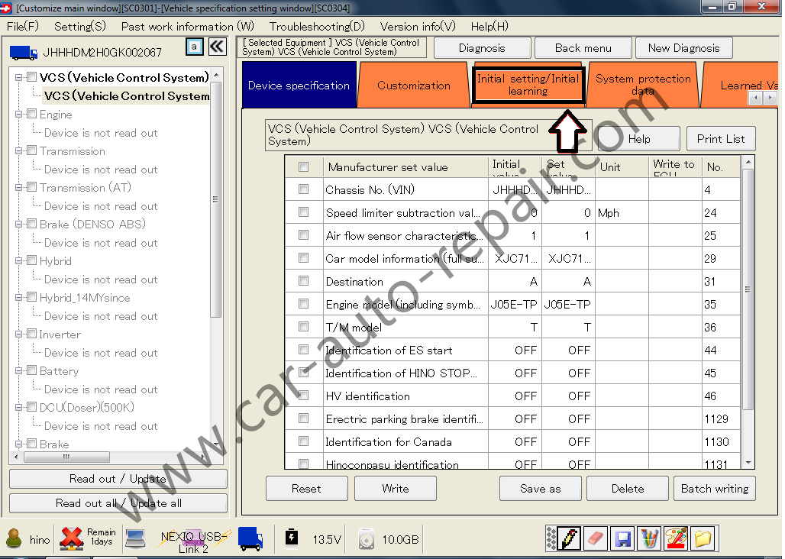Image resolution: width=785 pixels, height=559 pixels.
Task: Click the hard disk space icon
Action: [x=367, y=539]
